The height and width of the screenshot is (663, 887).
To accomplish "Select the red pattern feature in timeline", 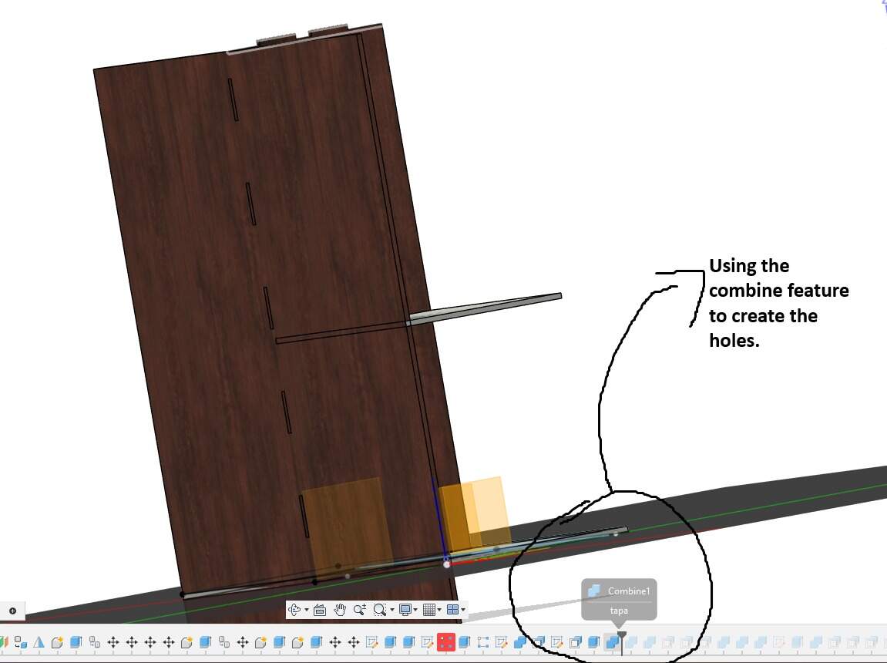I will [x=445, y=642].
